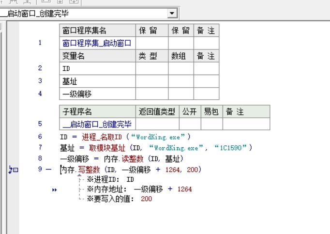This screenshot has width=330, height=234.
Task: Select the ID variable name cell
Action: coord(97,68)
